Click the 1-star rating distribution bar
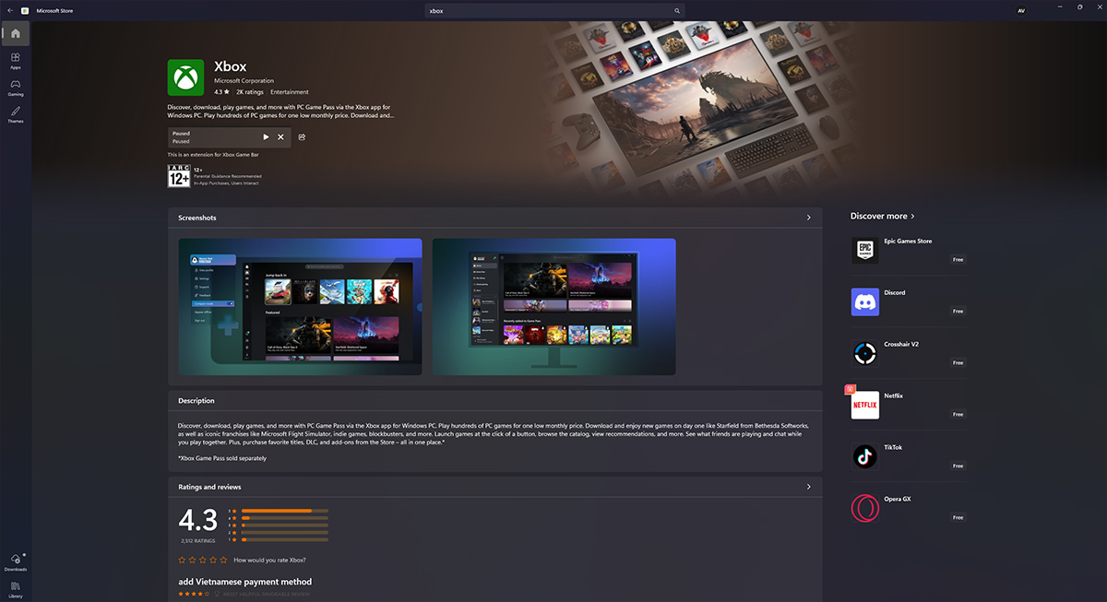This screenshot has height=602, width=1107. point(284,539)
